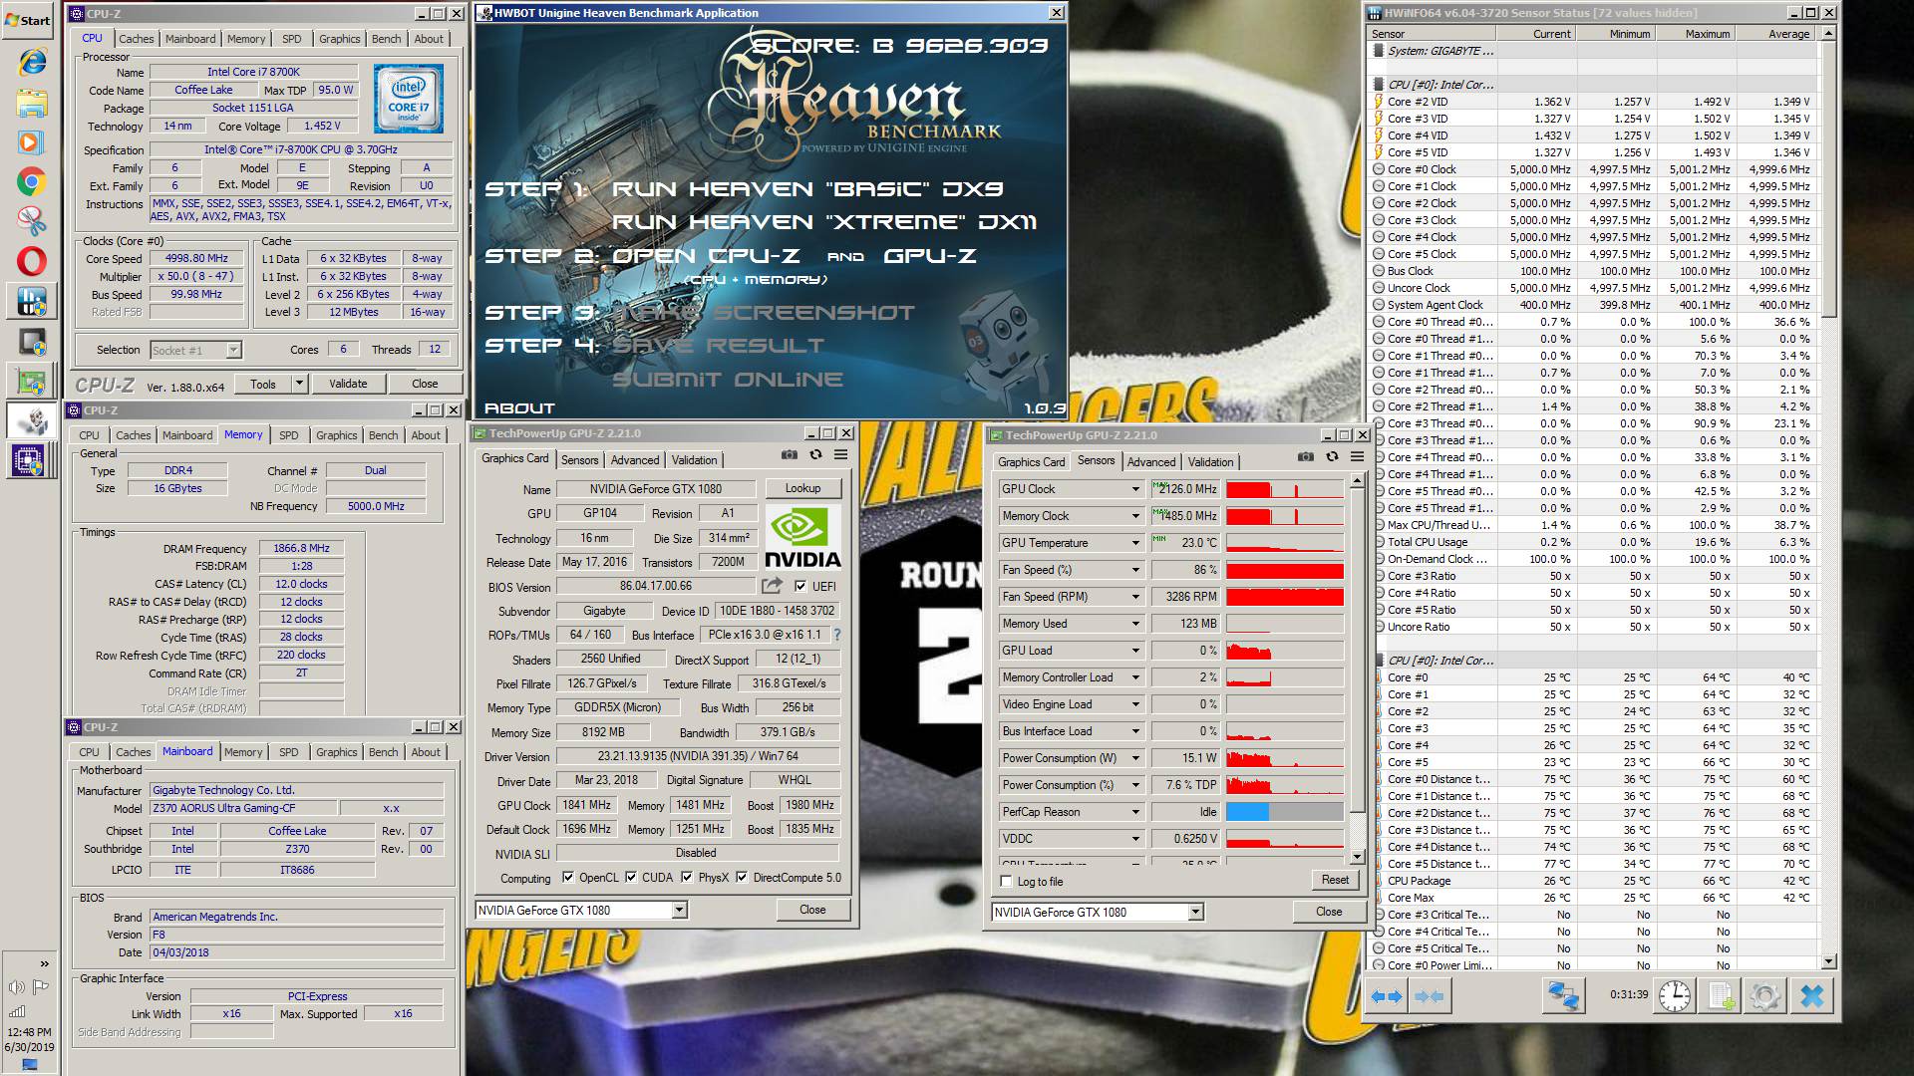Click Reset button in GPU-Z Sensors
The image size is (1914, 1076).
(1335, 880)
